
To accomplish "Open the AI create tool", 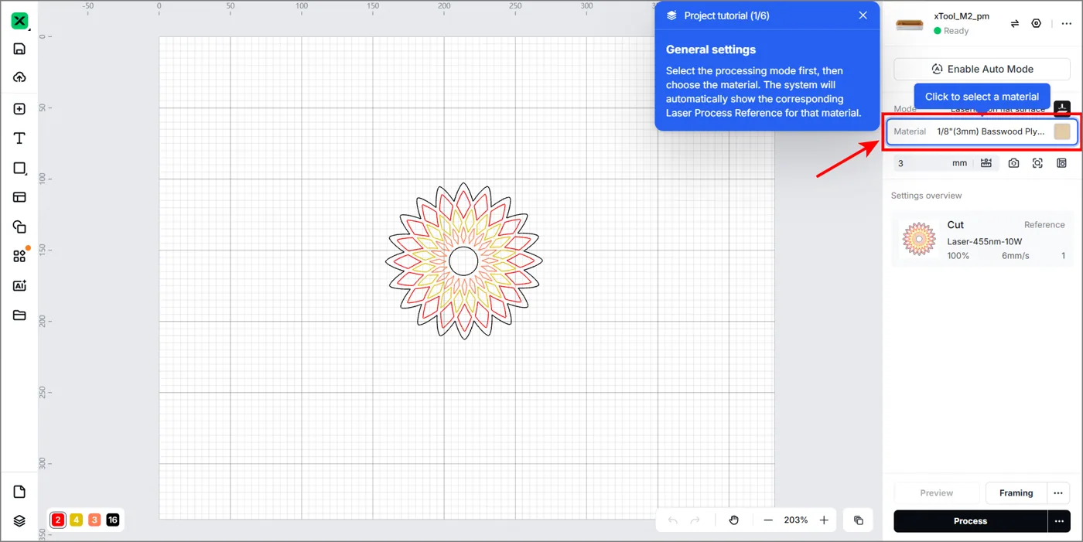I will coord(19,285).
